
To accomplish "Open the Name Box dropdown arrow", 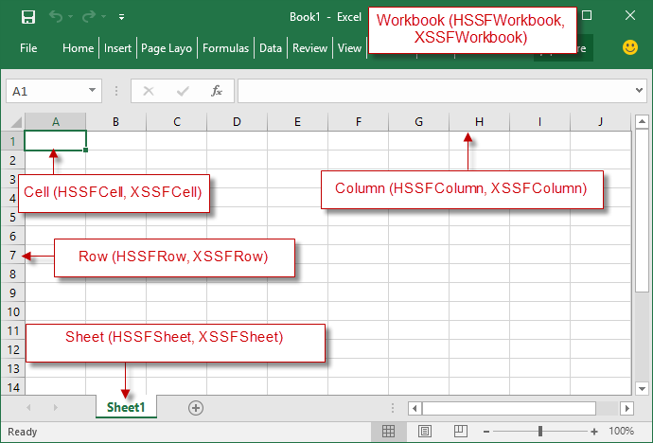I will pos(92,91).
